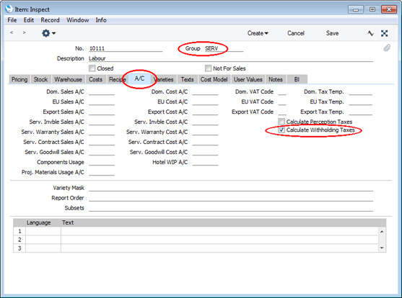Screen dimensions: 402x298
Task: Uncheck Calculate Withholding Taxes
Action: (x=281, y=130)
